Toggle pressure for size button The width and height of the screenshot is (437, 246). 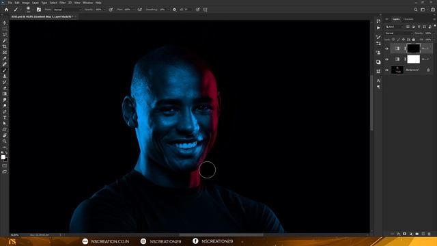click(x=198, y=10)
